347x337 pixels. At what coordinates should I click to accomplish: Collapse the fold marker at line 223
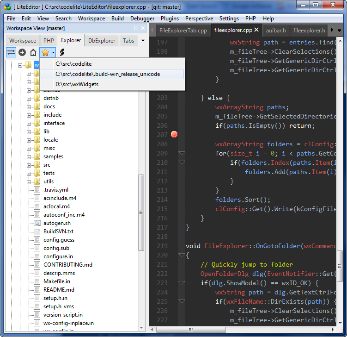pyautogui.click(x=182, y=283)
